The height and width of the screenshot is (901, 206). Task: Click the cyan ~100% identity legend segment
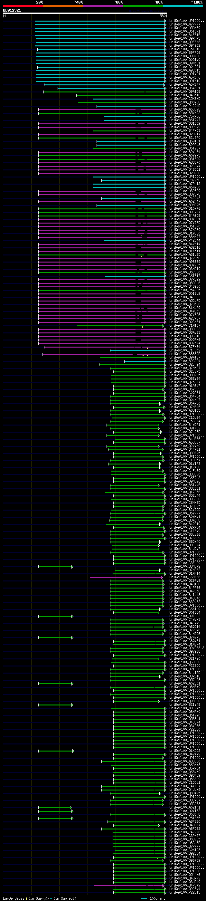coord(183,6)
